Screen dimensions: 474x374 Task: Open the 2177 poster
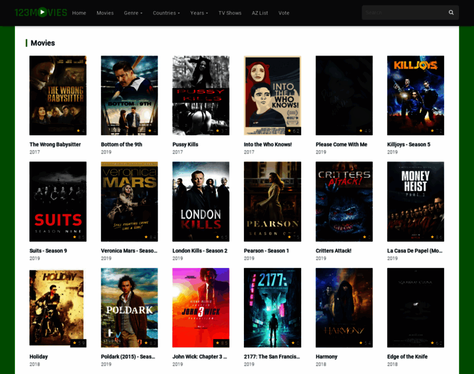[273, 307]
